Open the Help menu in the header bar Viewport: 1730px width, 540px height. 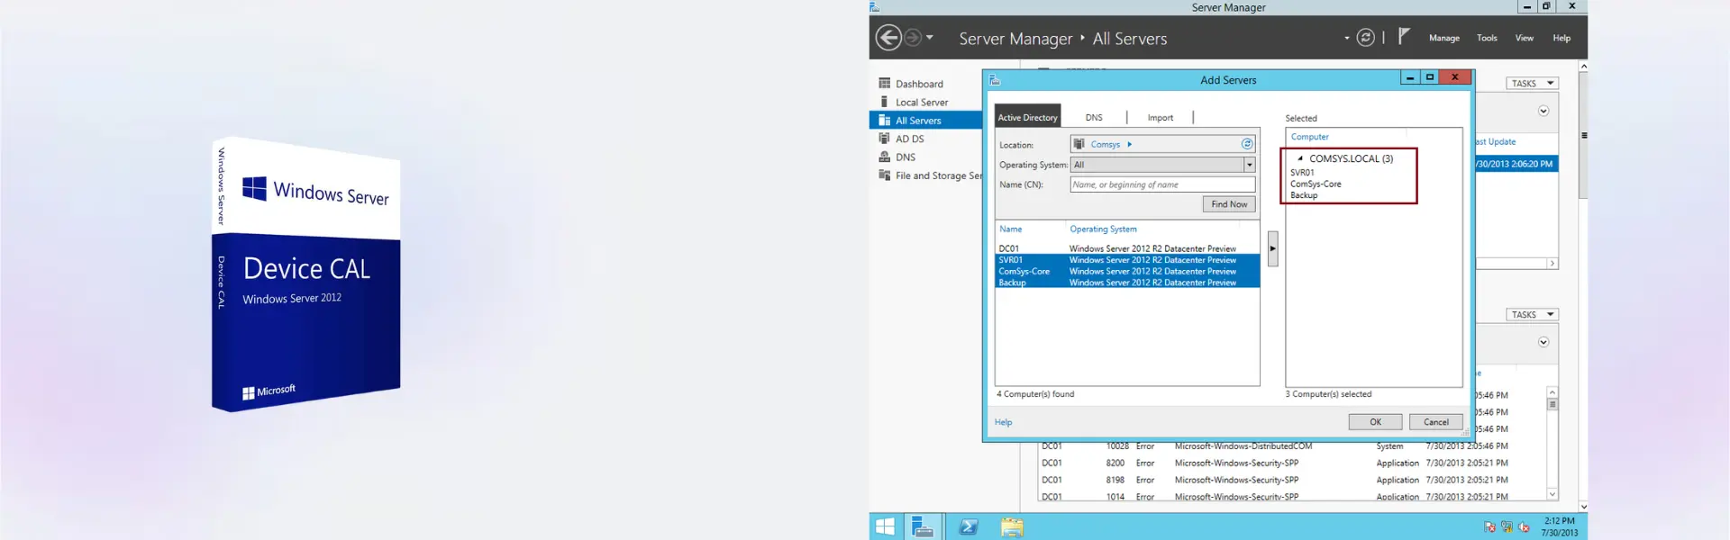pyautogui.click(x=1562, y=38)
